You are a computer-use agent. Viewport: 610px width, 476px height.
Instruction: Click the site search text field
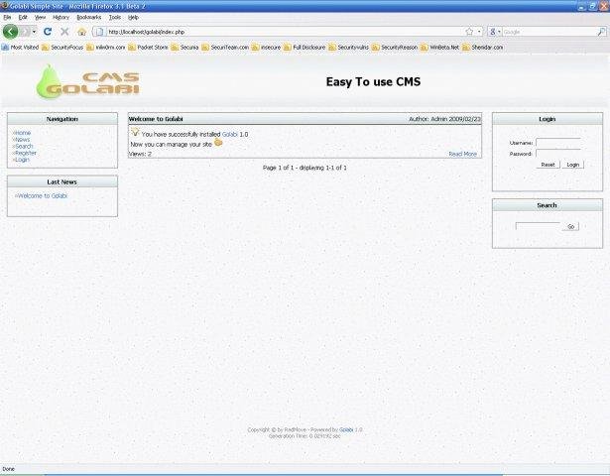tap(538, 226)
